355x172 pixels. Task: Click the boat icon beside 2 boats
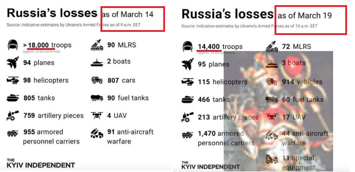coord(97,63)
